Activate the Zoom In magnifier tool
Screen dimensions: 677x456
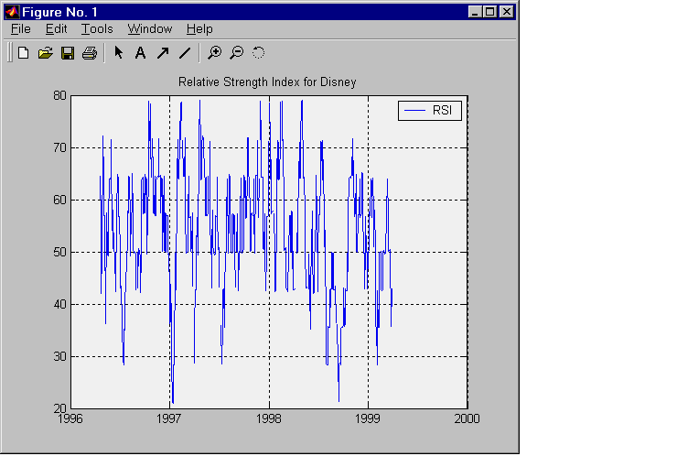pos(214,53)
